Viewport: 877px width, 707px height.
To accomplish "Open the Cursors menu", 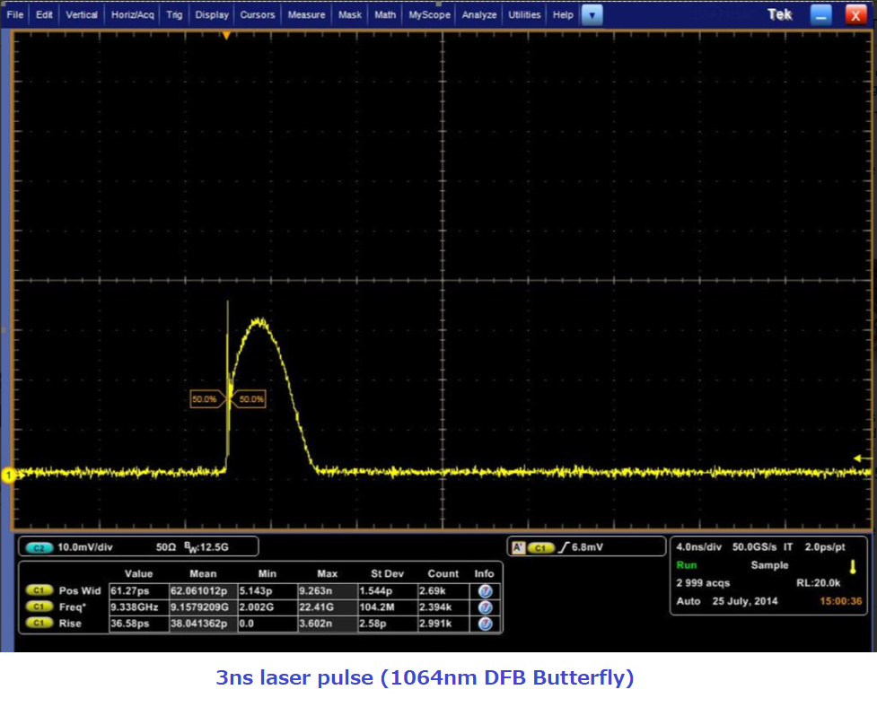I will coord(258,15).
